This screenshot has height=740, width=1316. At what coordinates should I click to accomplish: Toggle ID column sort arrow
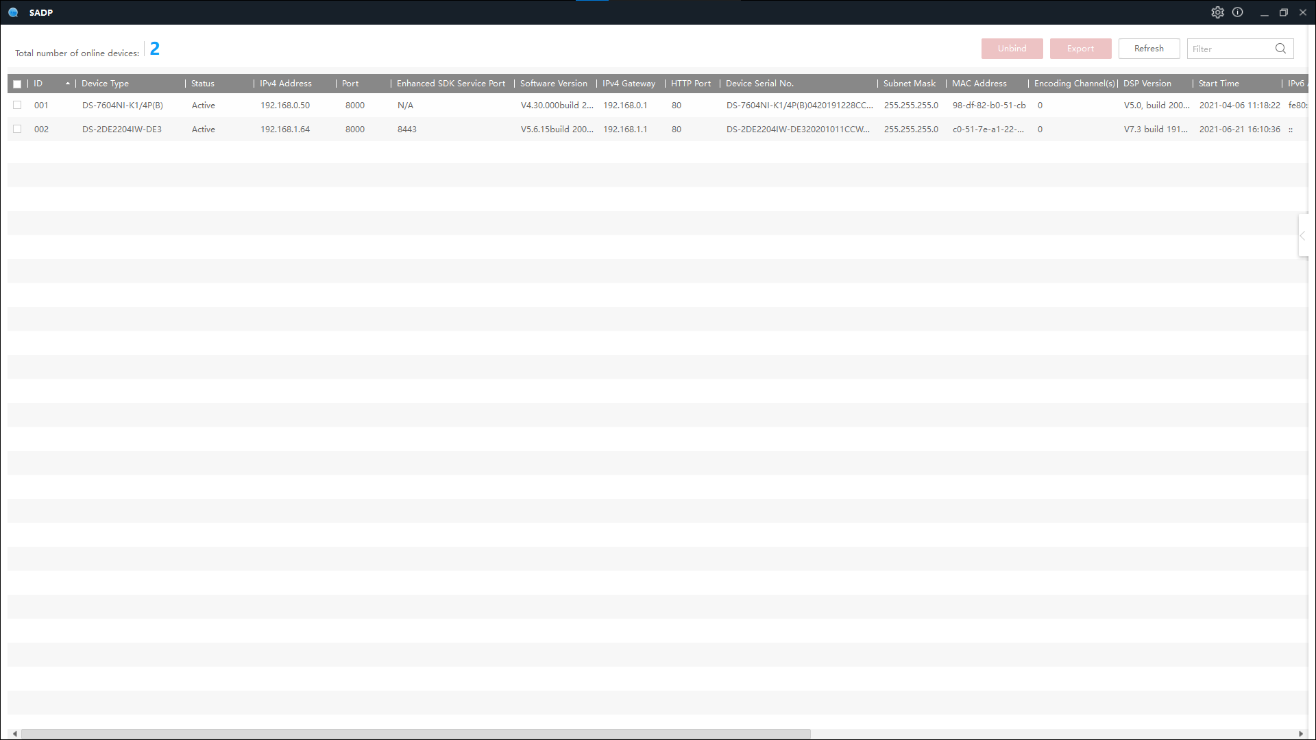coord(68,84)
